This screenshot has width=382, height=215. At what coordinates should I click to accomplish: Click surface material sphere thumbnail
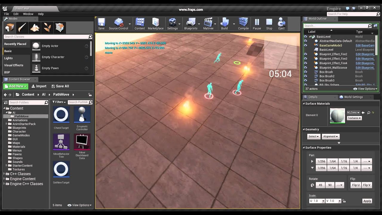point(337,116)
